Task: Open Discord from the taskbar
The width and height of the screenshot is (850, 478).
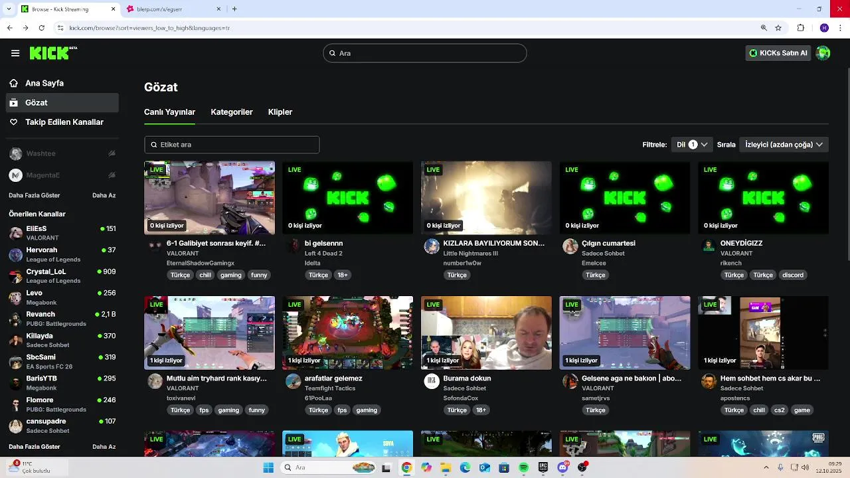Action: 563,467
